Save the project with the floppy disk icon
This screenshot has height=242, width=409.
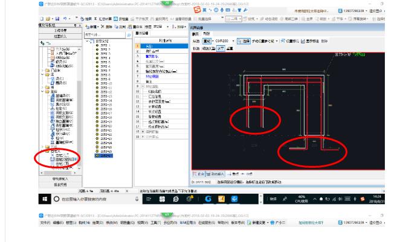[57, 19]
